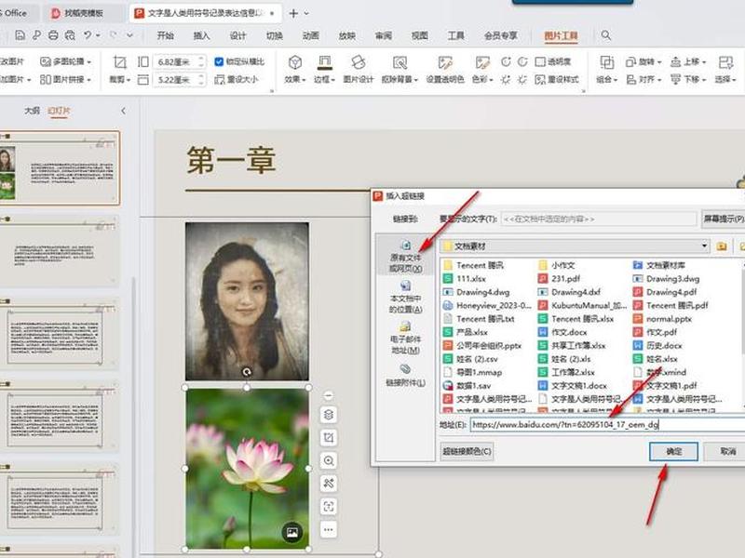This screenshot has height=558, width=745.
Task: Collapse the slide thumbnail panel chevron
Action: point(123,111)
